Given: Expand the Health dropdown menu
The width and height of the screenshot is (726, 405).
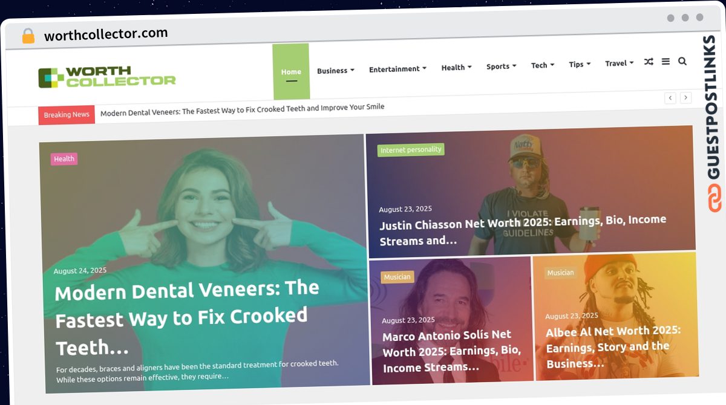Looking at the screenshot, I should coord(456,68).
